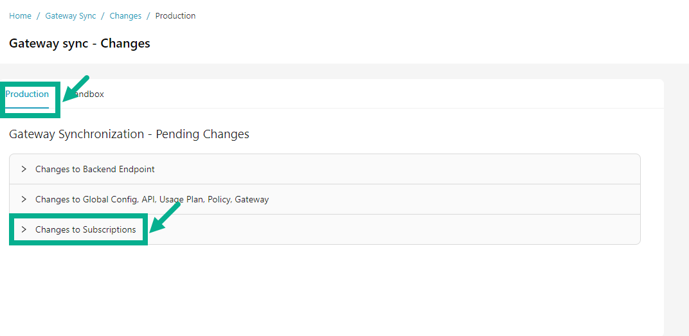Open the Changes to Backend Endpoint section
This screenshot has height=336, width=689.
(x=94, y=169)
